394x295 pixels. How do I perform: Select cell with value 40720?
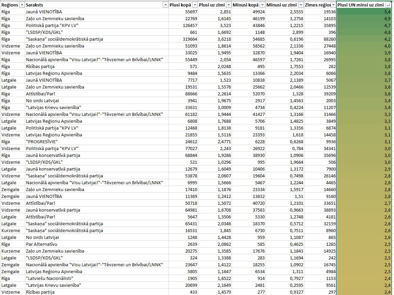(x=249, y=203)
